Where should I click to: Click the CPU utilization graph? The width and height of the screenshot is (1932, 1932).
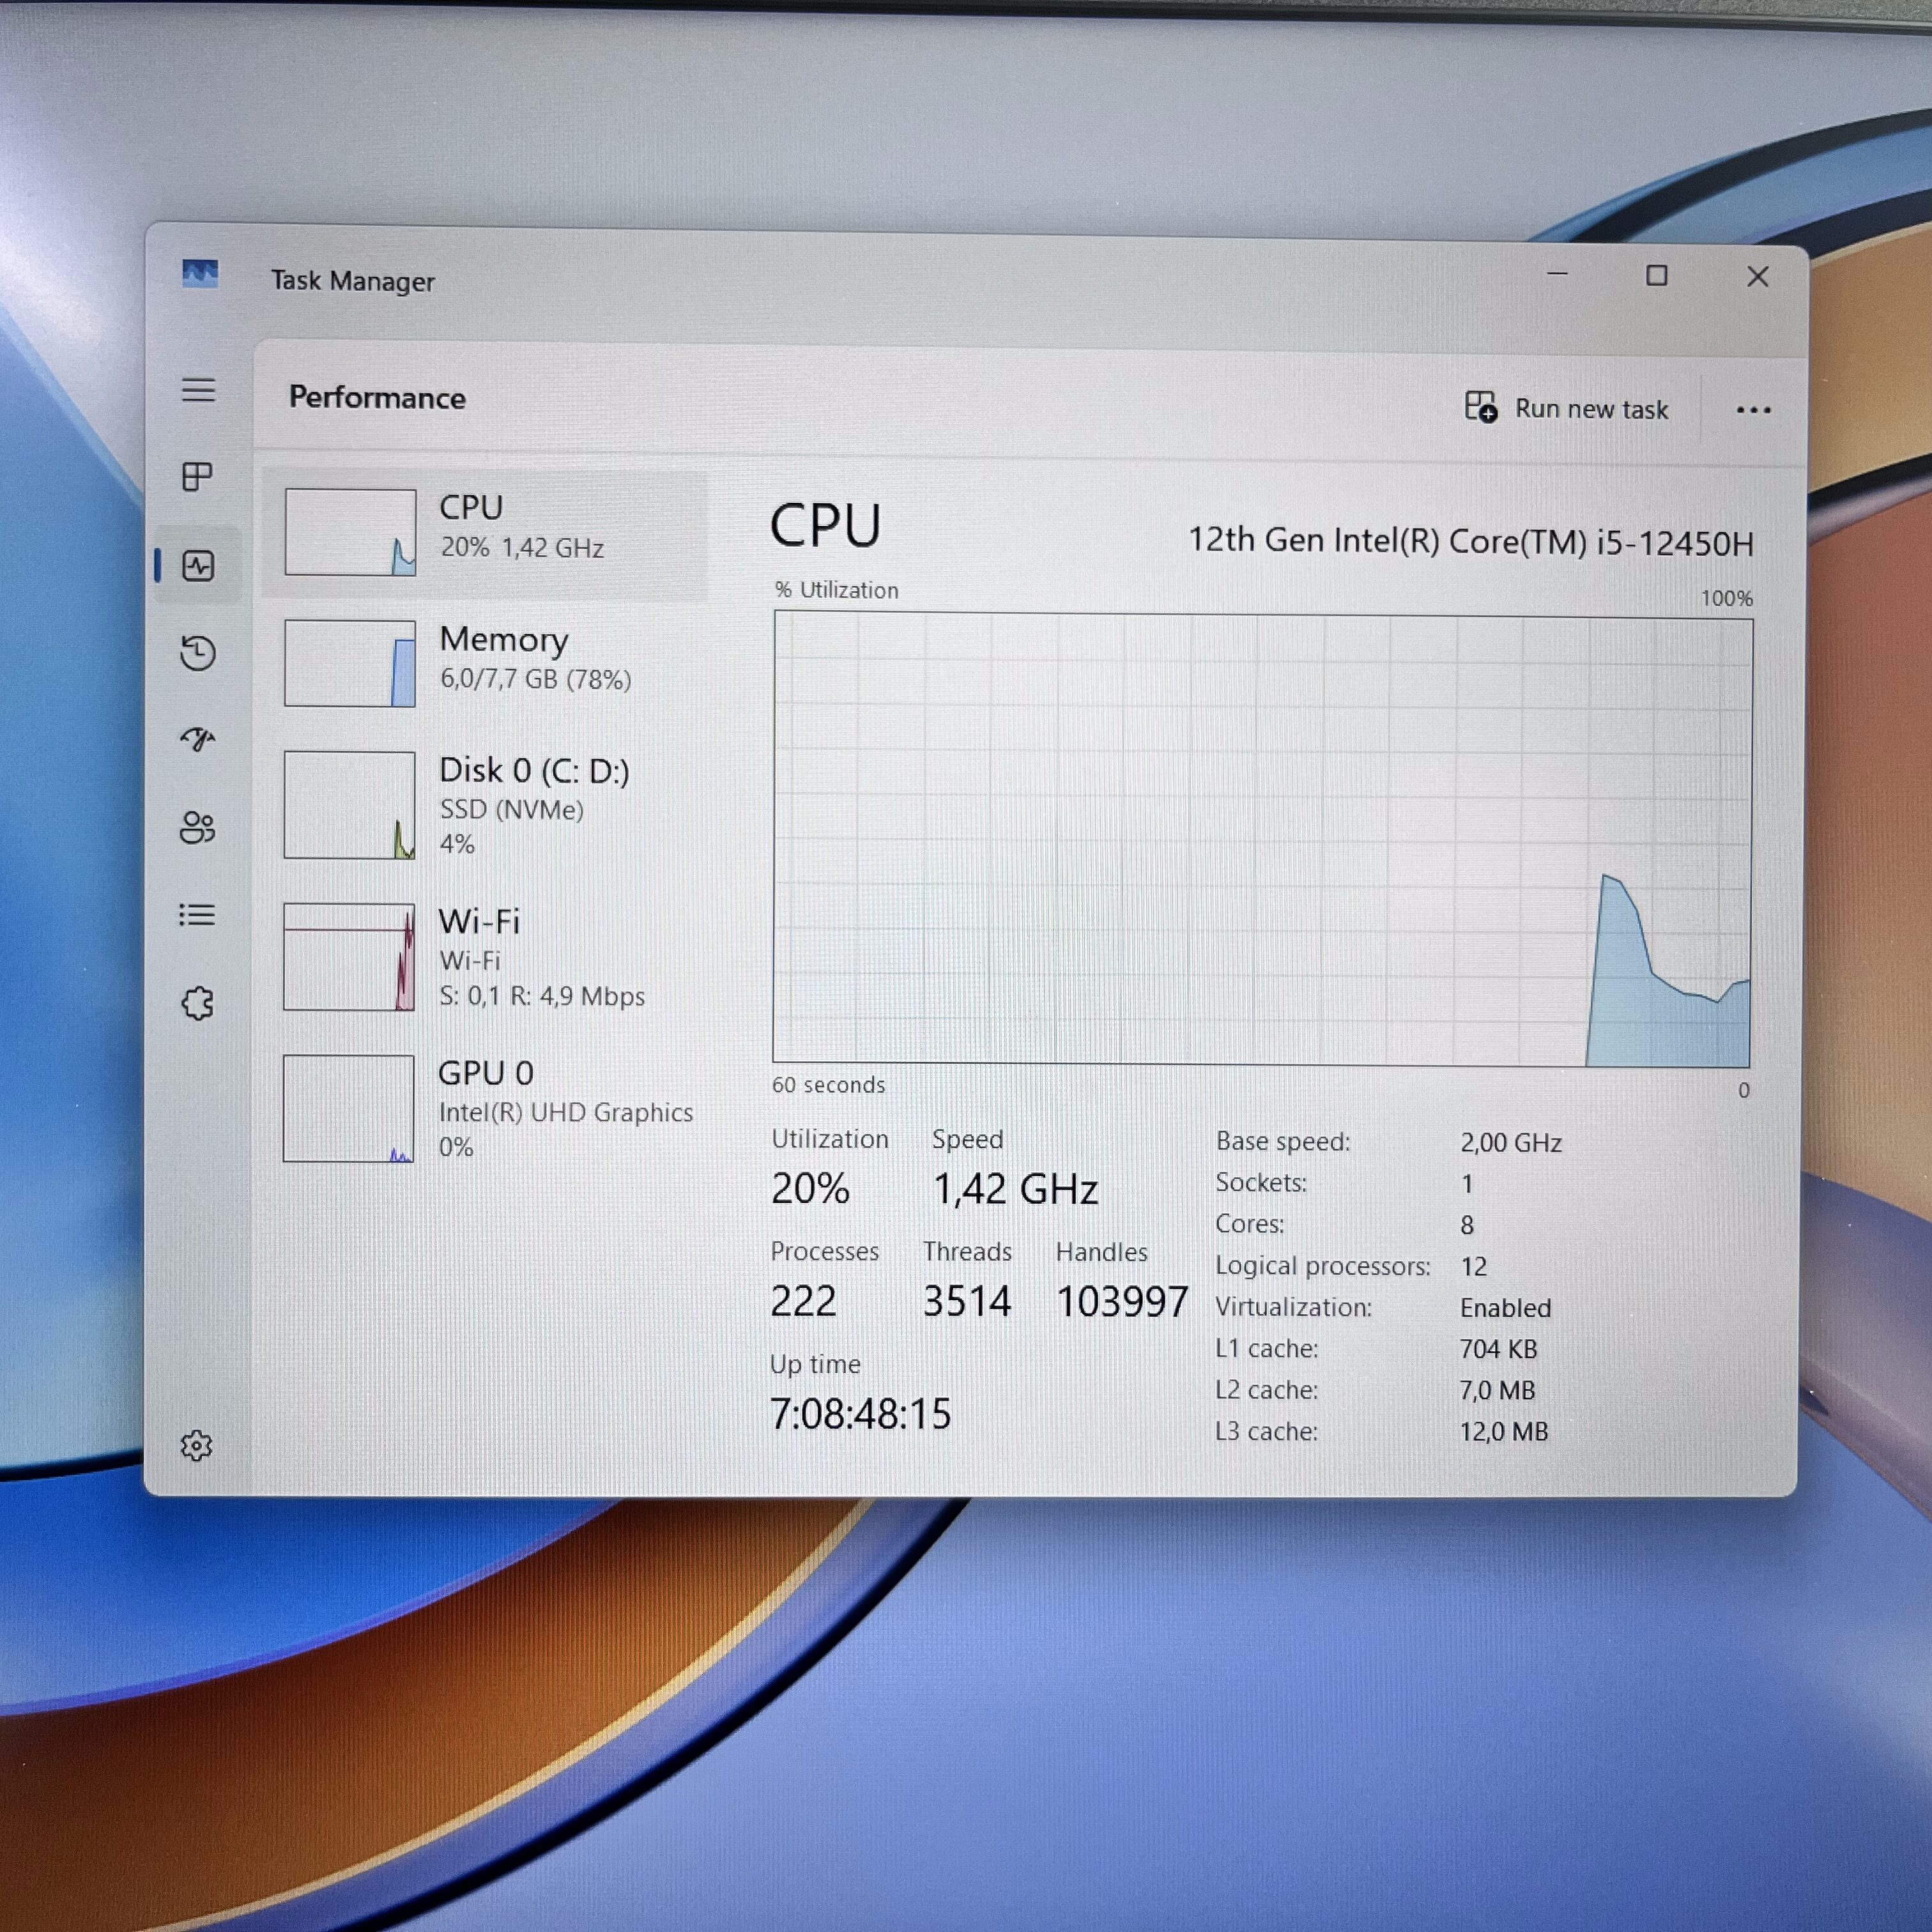click(x=1261, y=840)
